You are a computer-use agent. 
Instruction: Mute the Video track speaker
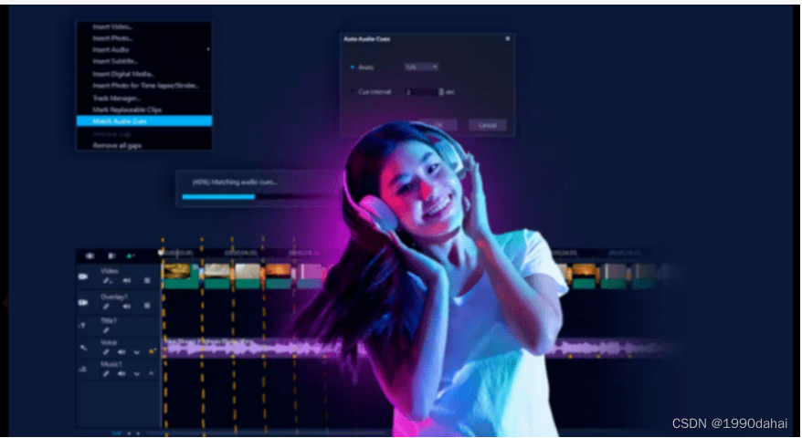[x=126, y=280]
